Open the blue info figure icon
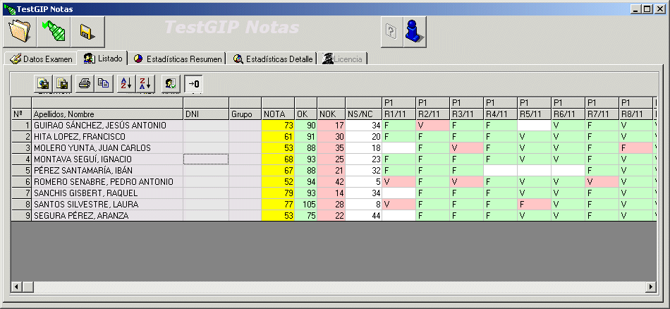This screenshot has height=309, width=670. (415, 32)
